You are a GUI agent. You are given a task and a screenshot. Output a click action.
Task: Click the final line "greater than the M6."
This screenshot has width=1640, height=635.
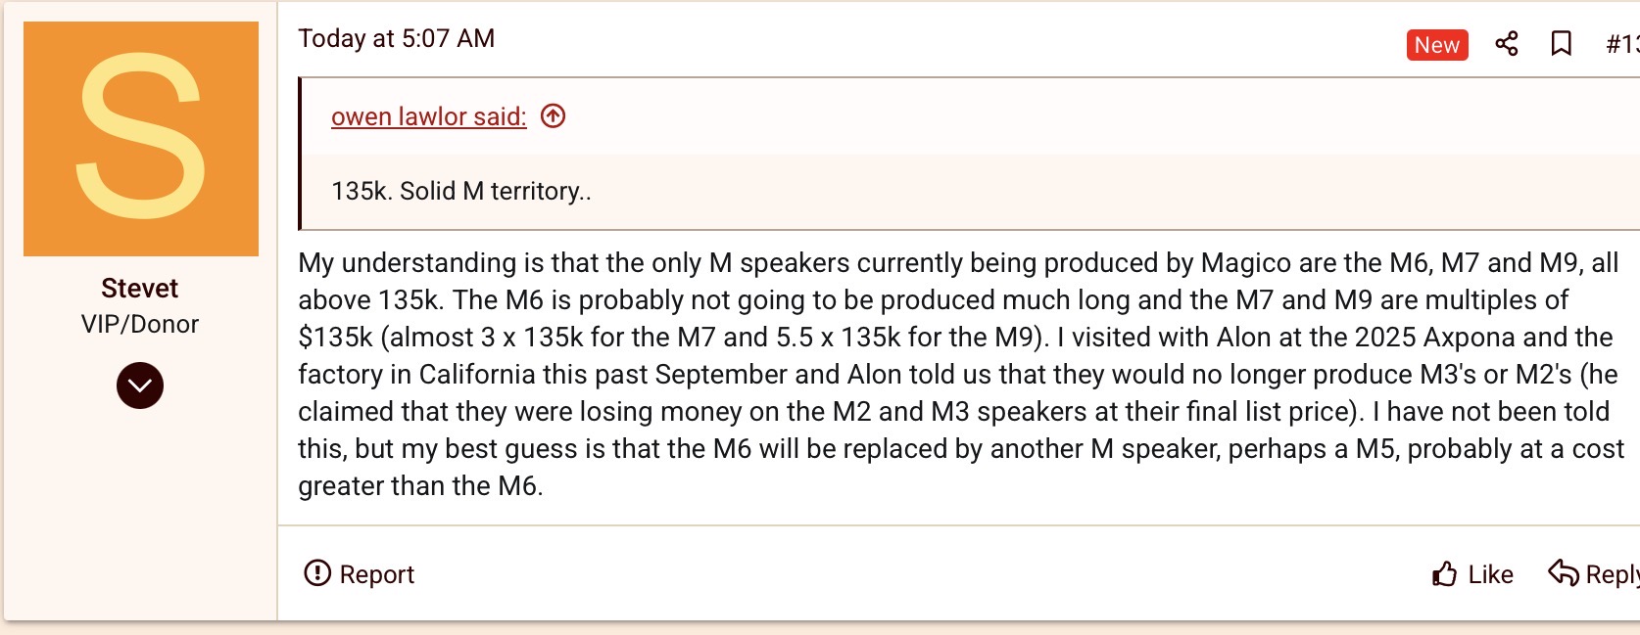pos(420,486)
